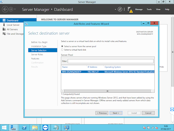Open the navigation history dropdown arrow

15,9
